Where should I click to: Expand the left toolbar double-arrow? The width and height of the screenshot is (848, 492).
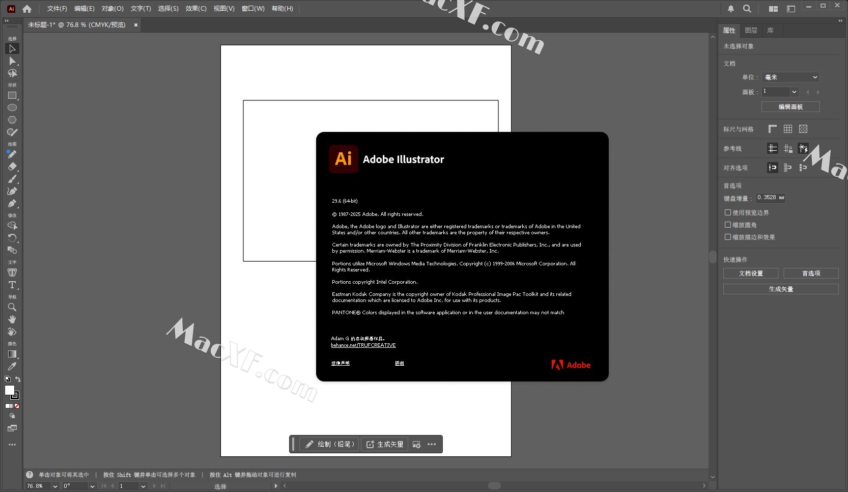[x=7, y=21]
